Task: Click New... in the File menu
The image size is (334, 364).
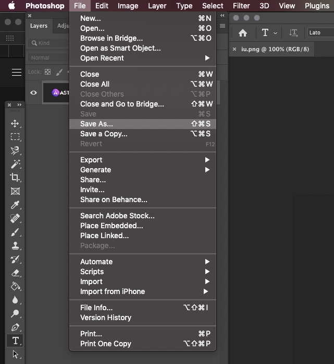Action: pyautogui.click(x=143, y=18)
